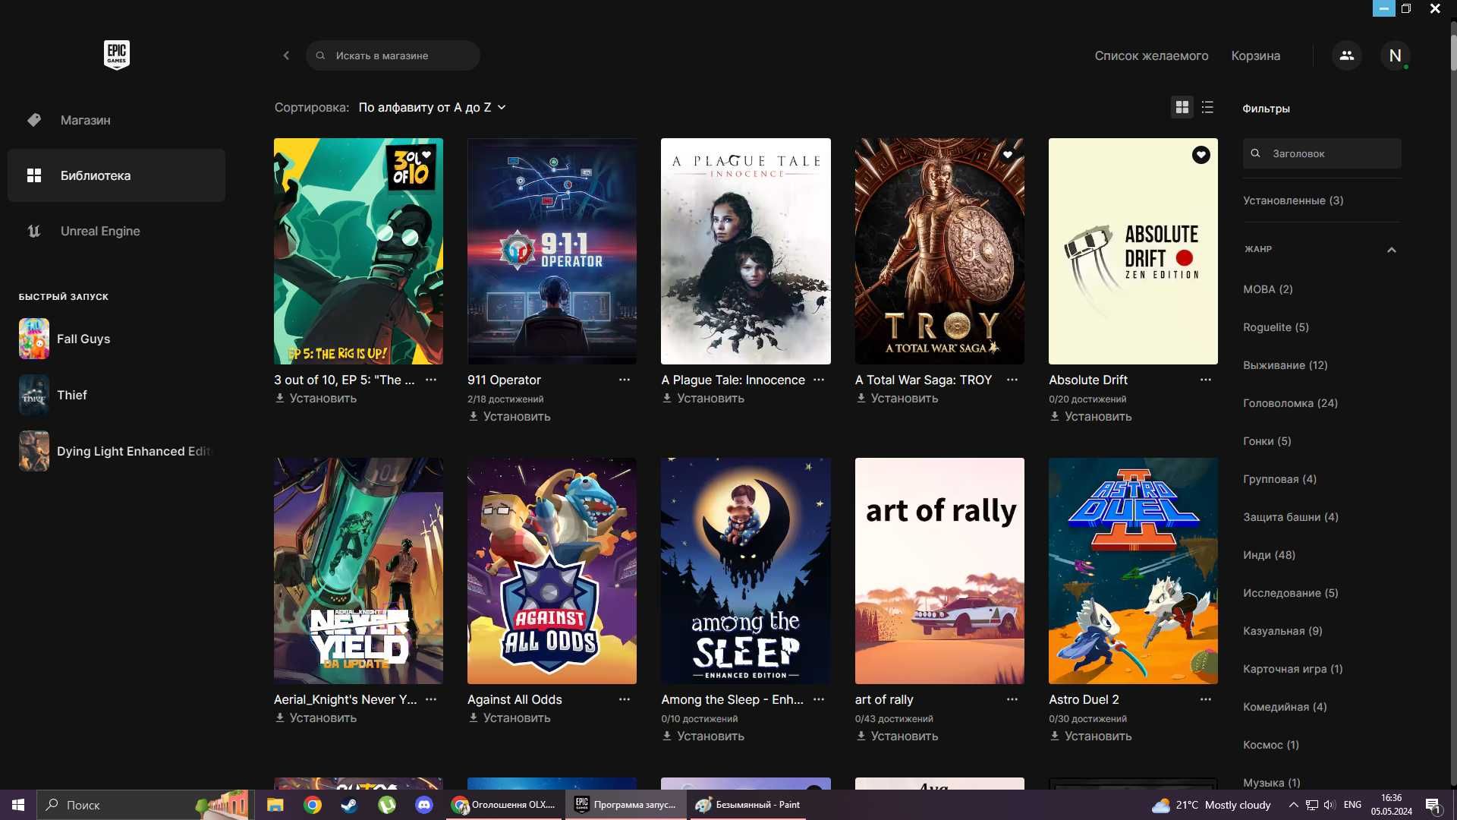This screenshot has height=820, width=1457.
Task: Filter genre Выживание (12)
Action: pyautogui.click(x=1285, y=365)
